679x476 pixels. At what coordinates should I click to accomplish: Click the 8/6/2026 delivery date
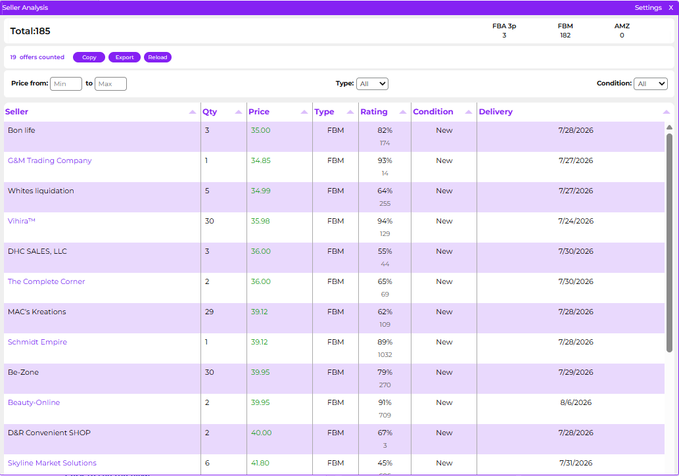[x=576, y=402]
